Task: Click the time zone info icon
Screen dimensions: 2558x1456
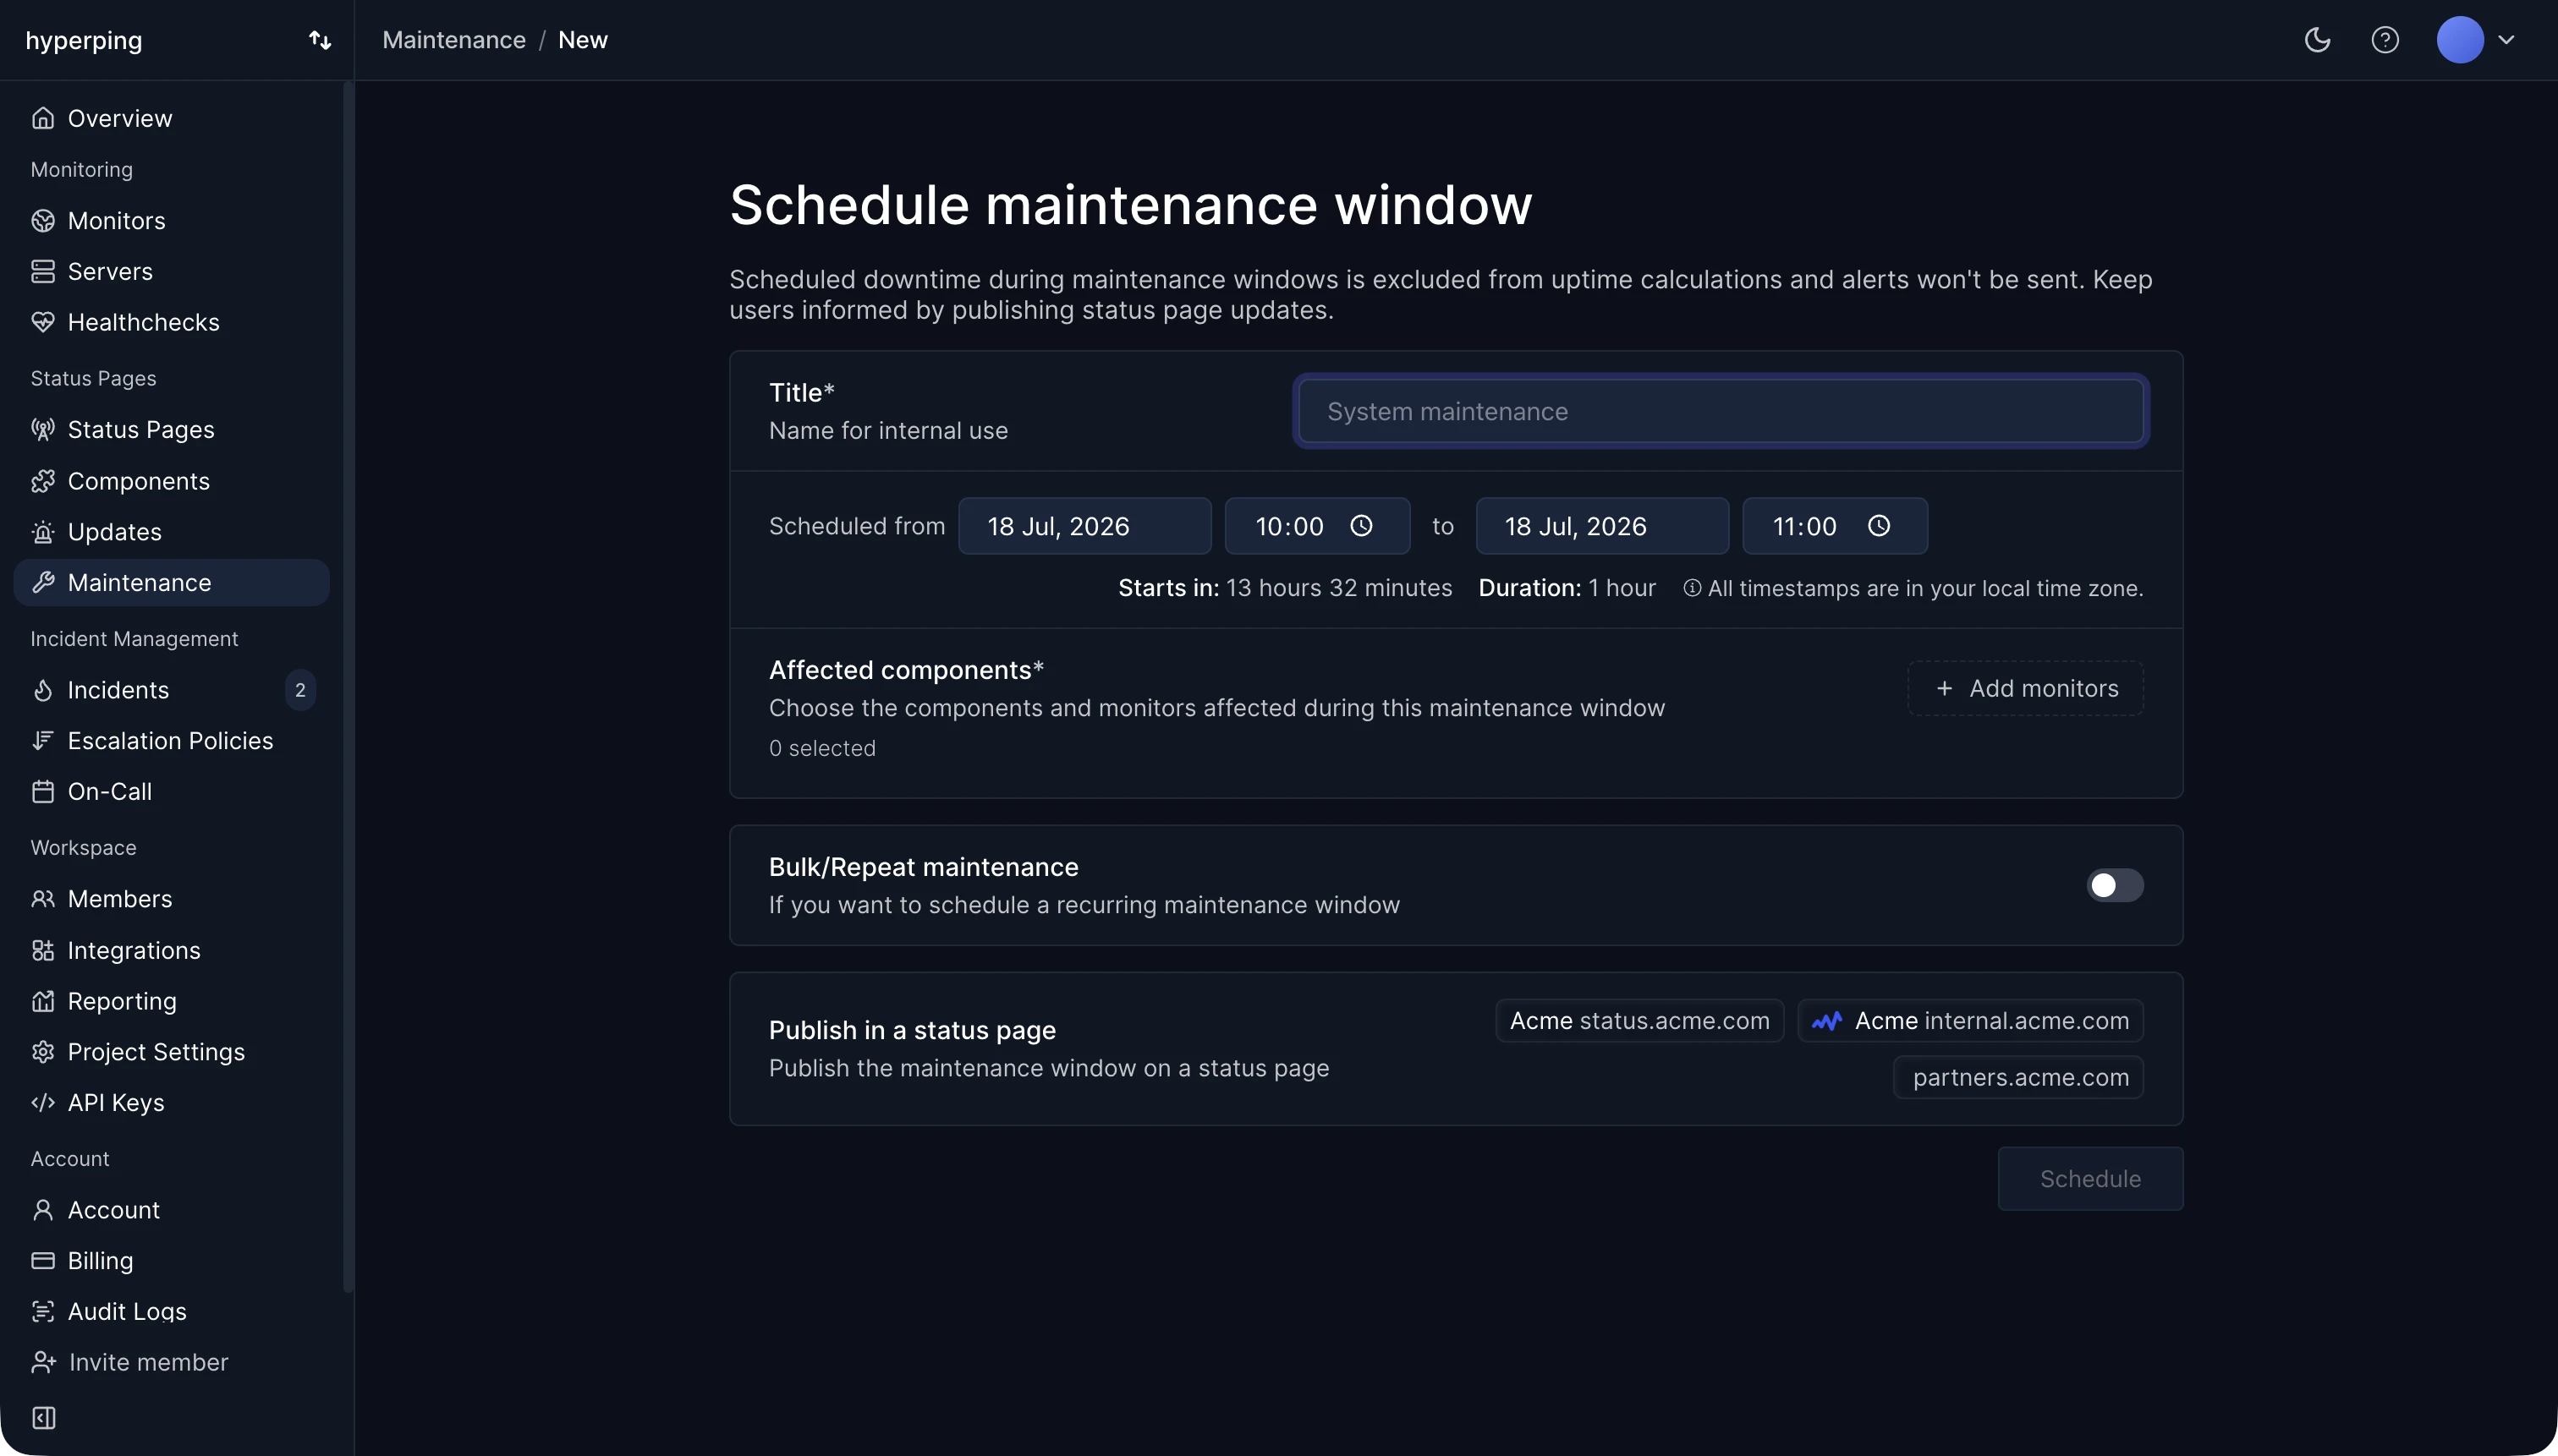Action: pyautogui.click(x=1692, y=588)
